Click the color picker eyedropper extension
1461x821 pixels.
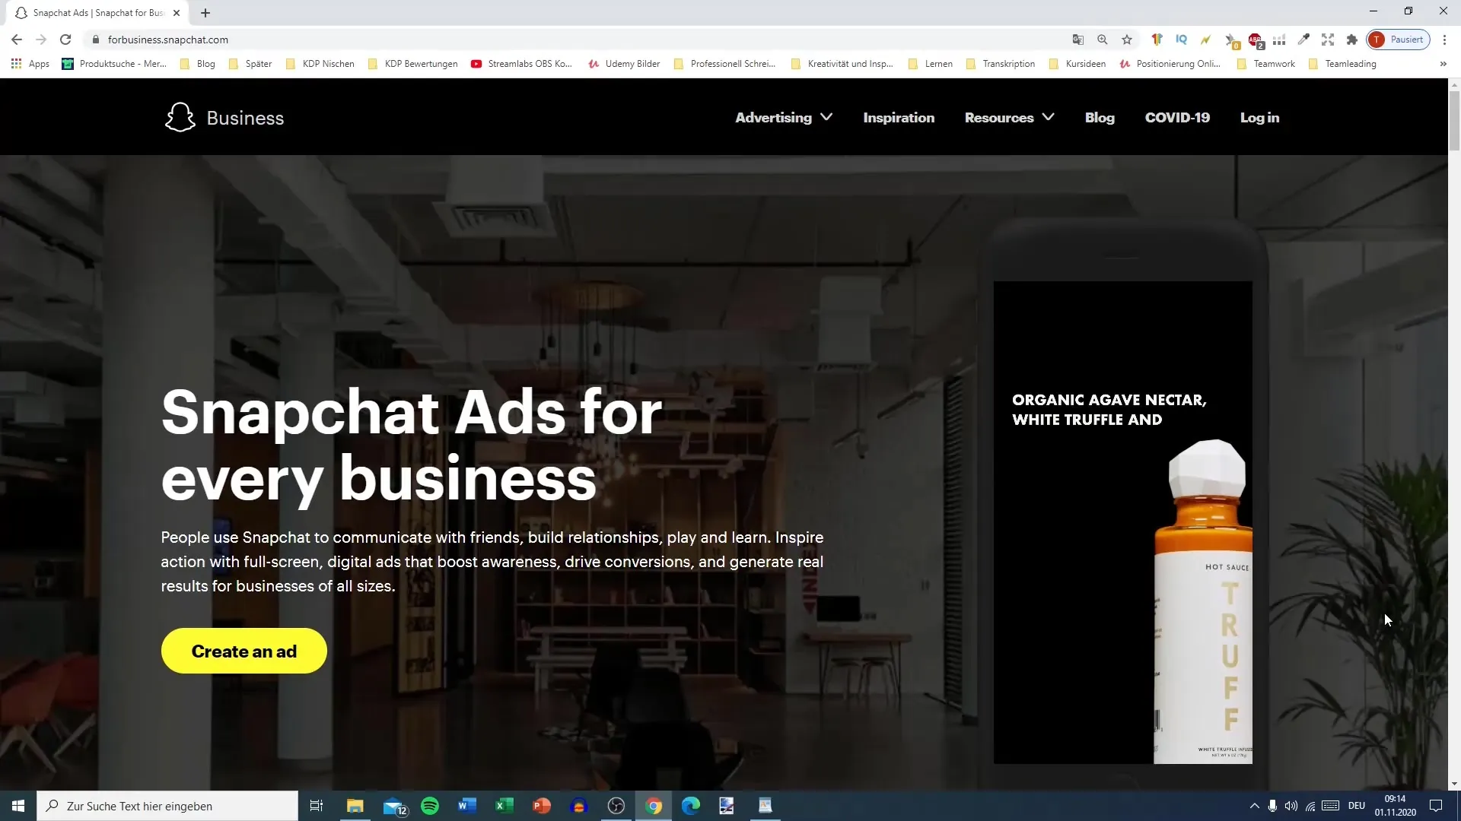(x=1303, y=40)
